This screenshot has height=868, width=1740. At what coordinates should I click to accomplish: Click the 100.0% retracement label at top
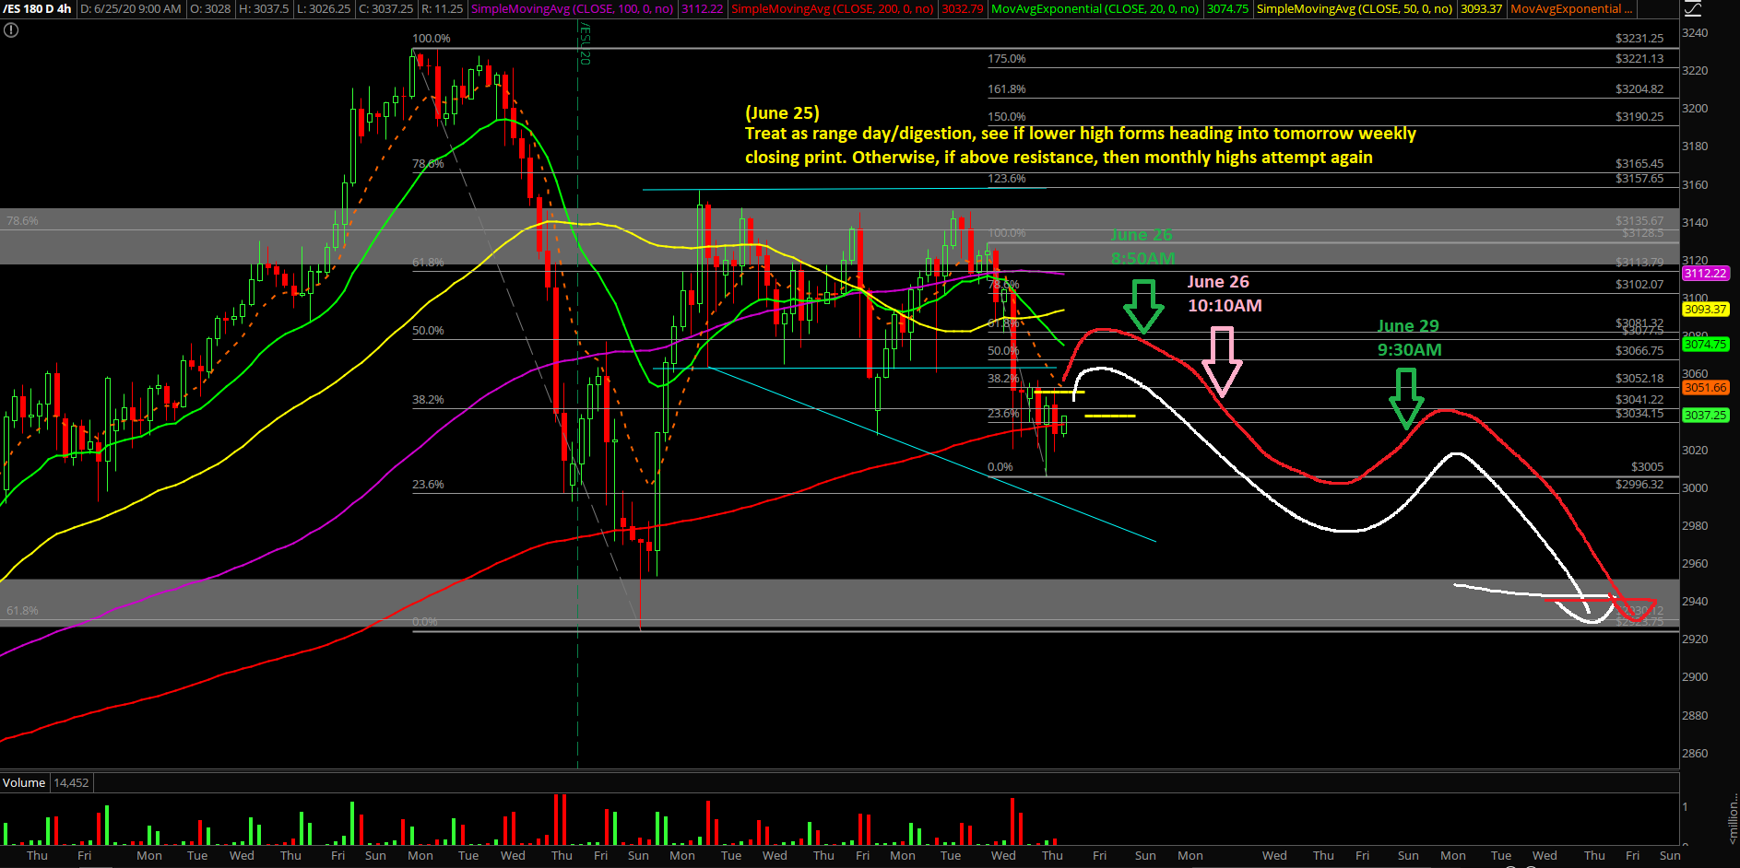(x=432, y=39)
